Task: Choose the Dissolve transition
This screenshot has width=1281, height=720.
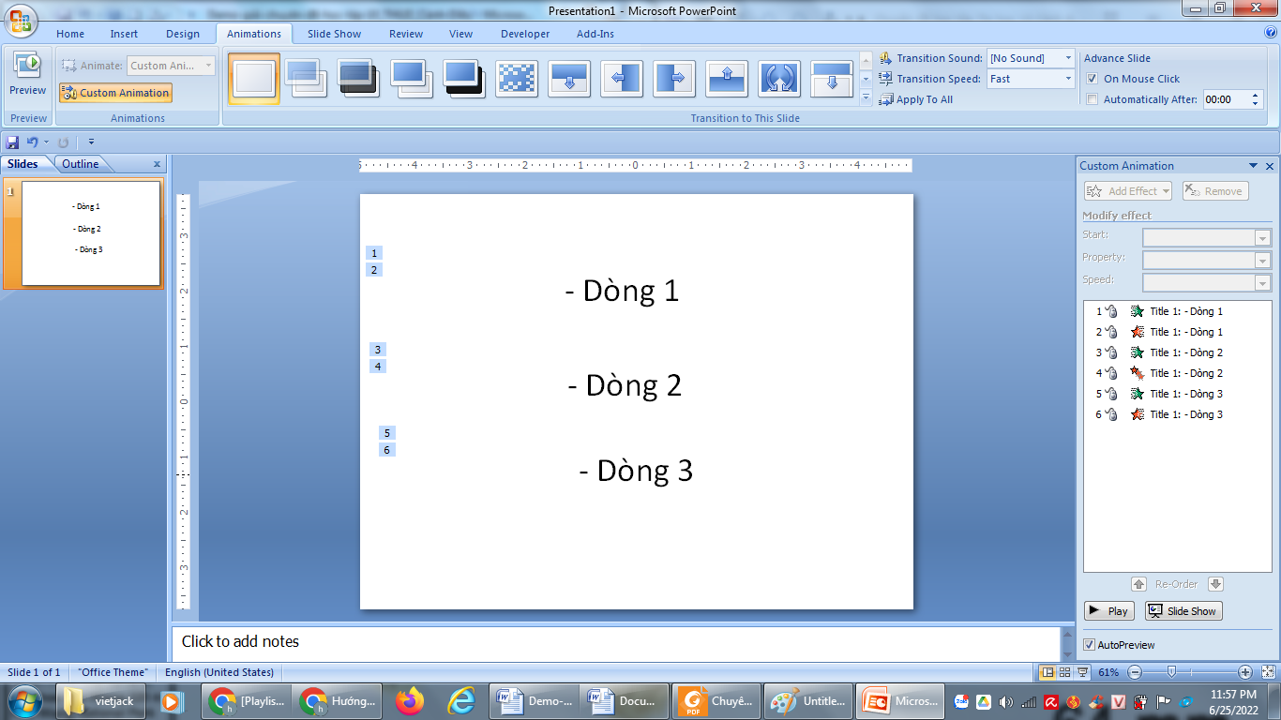Action: [x=517, y=79]
